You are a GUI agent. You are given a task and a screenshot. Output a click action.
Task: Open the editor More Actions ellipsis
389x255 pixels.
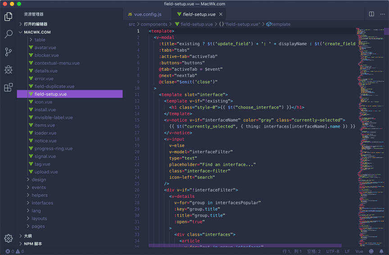382,14
